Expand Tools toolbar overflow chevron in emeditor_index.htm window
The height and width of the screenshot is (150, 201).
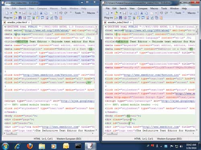(x=83, y=12)
